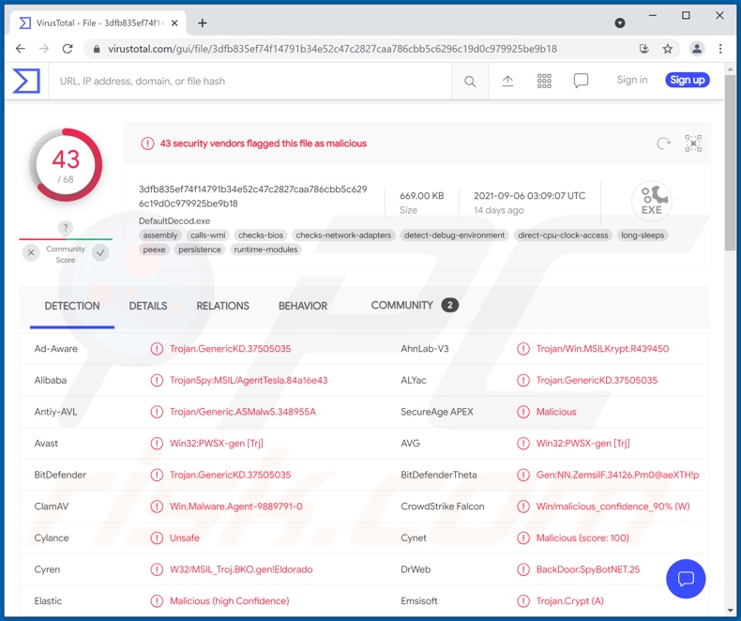Click the Sign up button

688,80
